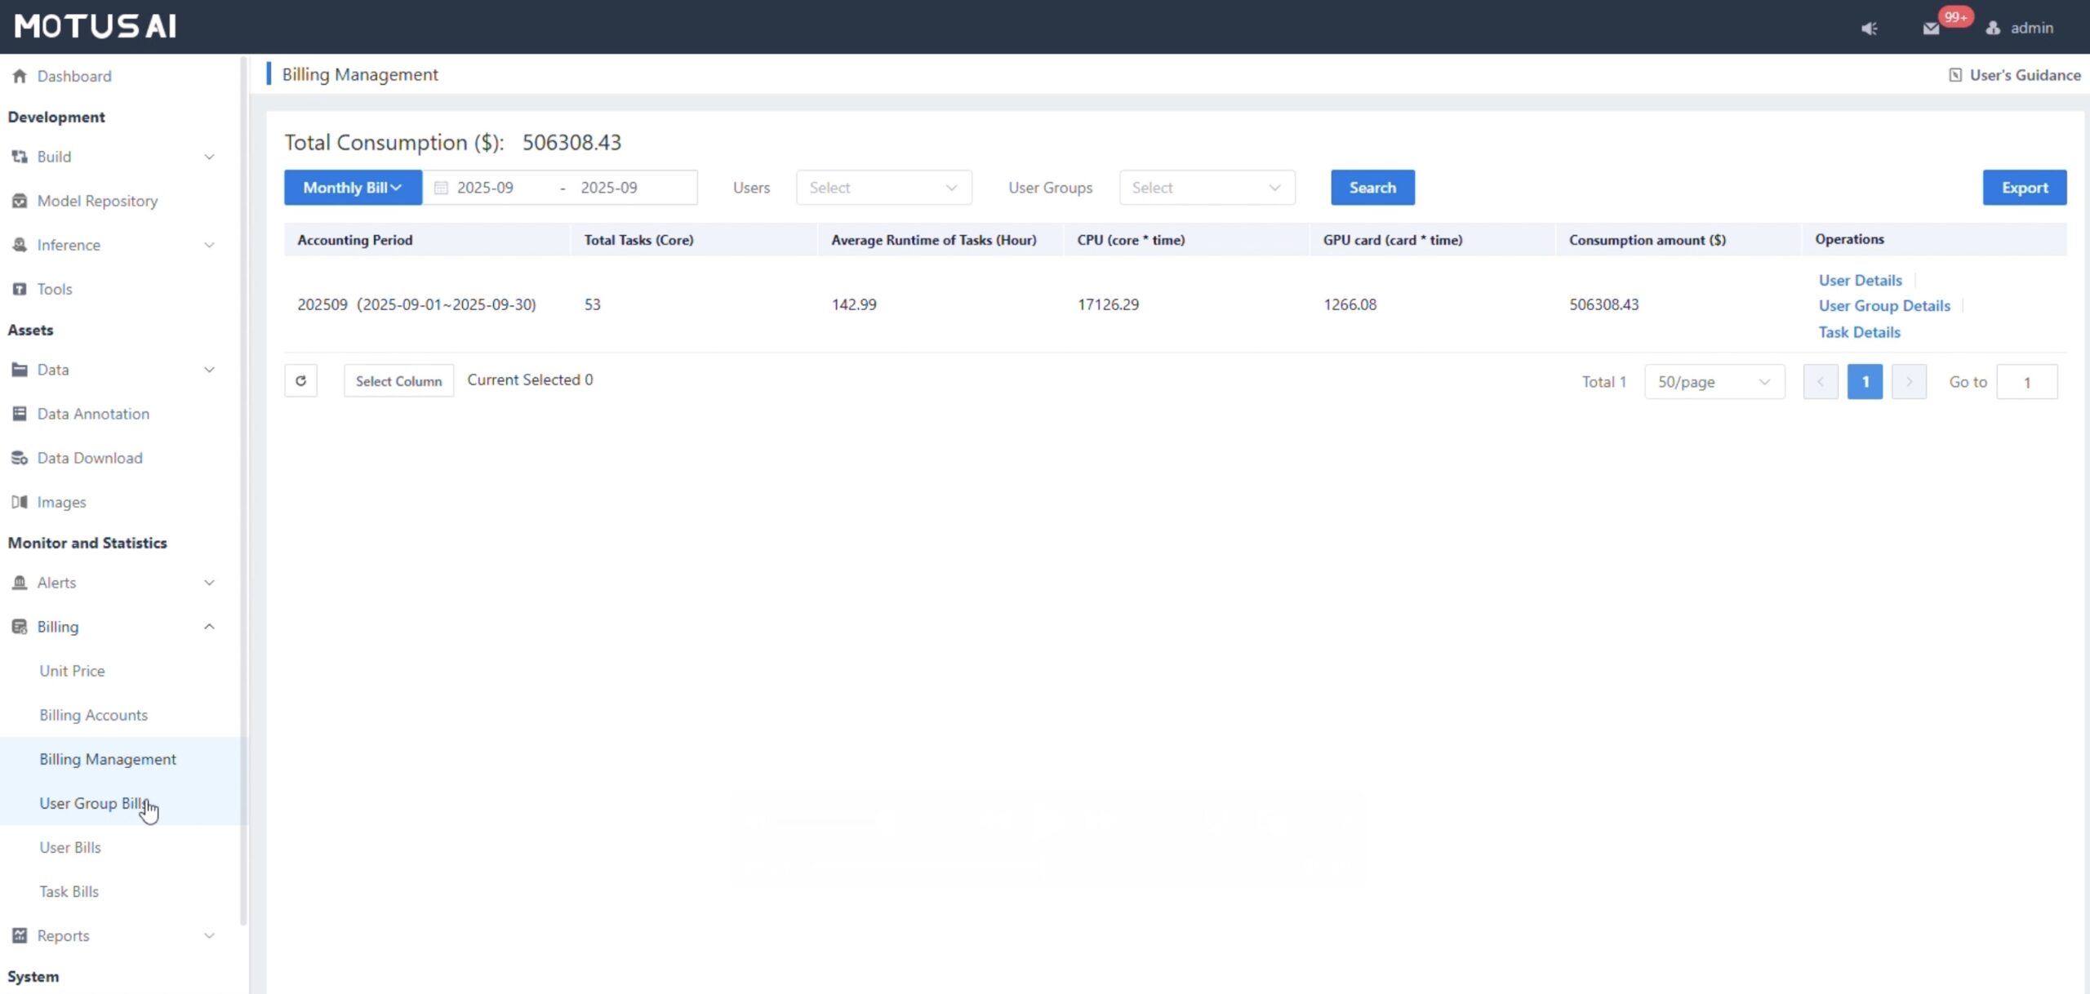Change the 50/page size dropdown
The width and height of the screenshot is (2090, 994).
(x=1714, y=382)
